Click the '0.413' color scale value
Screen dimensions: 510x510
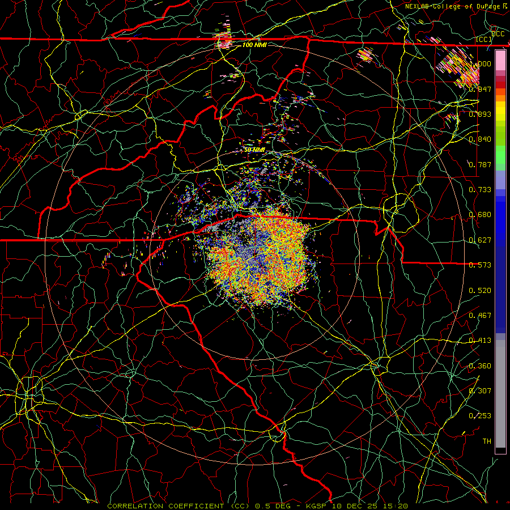(480, 341)
